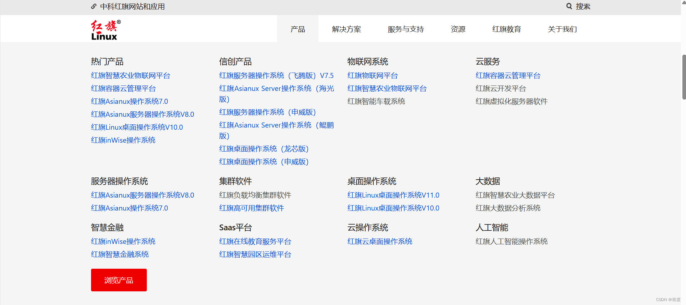The image size is (686, 305).
Task: Click the Saas平台 heading
Action: pyautogui.click(x=235, y=227)
